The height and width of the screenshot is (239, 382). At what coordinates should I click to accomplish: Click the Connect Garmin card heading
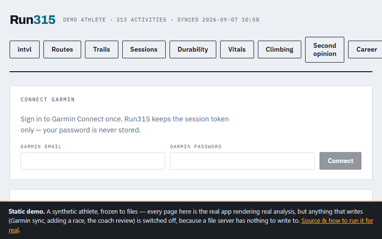(x=47, y=99)
